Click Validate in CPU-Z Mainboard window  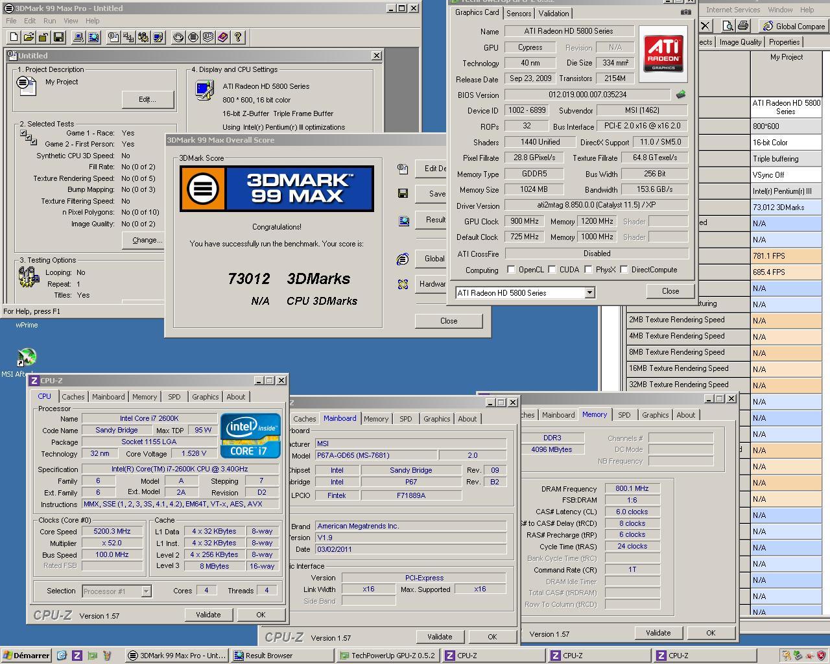pyautogui.click(x=440, y=637)
